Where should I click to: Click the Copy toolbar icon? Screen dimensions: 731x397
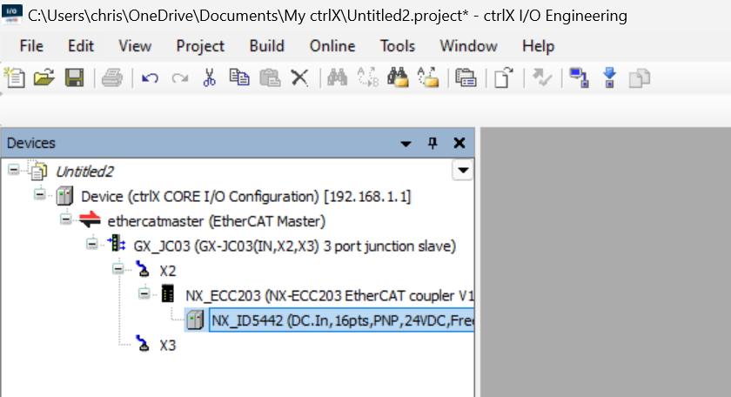tap(239, 77)
